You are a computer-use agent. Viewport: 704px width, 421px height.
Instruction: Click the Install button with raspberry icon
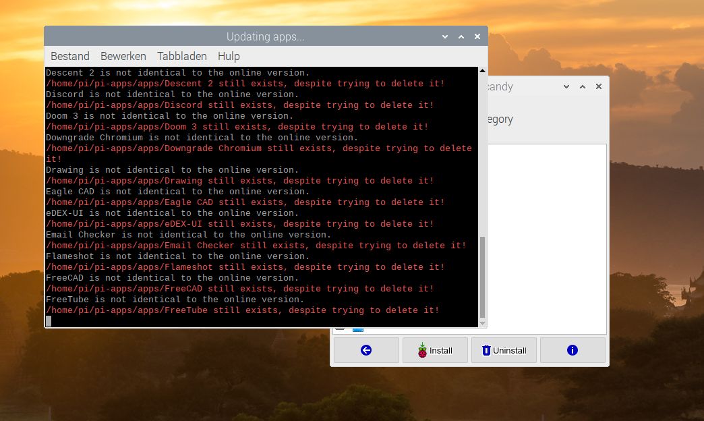click(435, 350)
